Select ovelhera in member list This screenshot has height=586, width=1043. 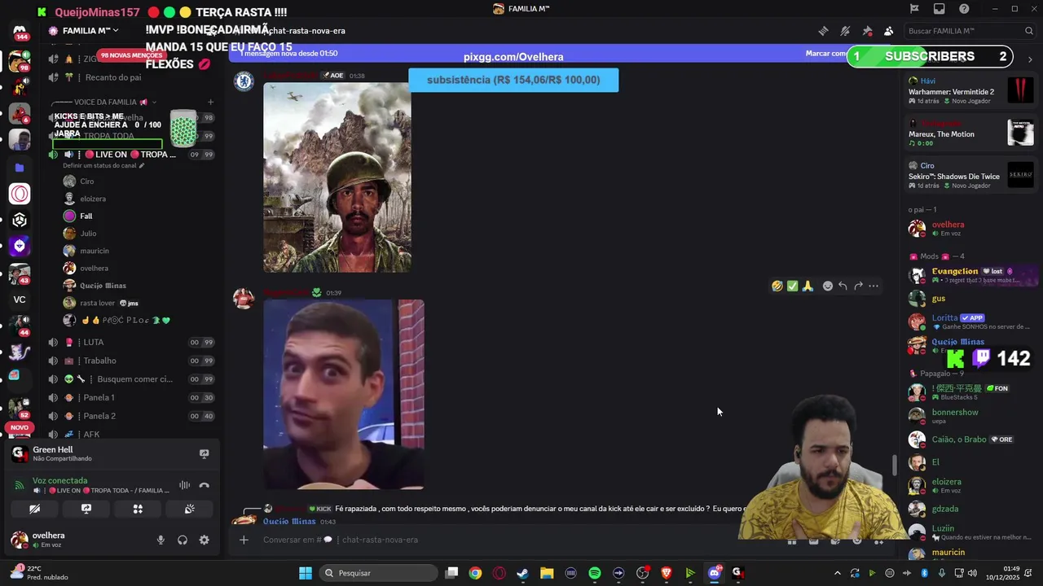pyautogui.click(x=971, y=229)
